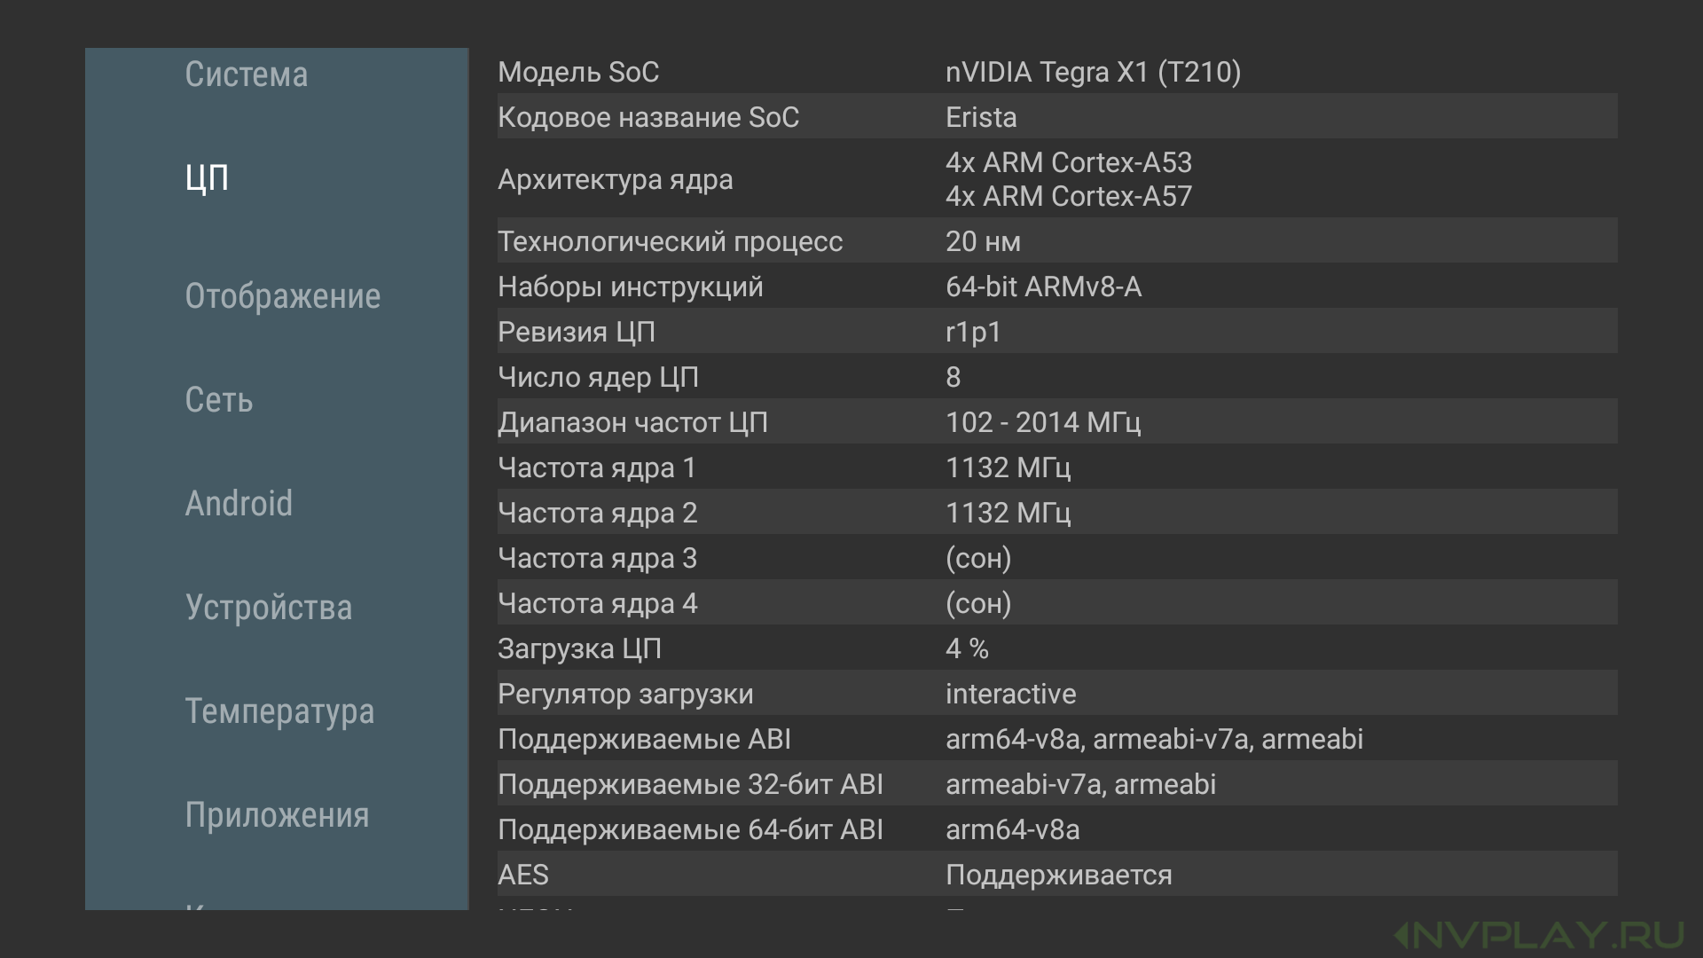Click the core count value 8
The image size is (1703, 958).
pyautogui.click(x=954, y=377)
